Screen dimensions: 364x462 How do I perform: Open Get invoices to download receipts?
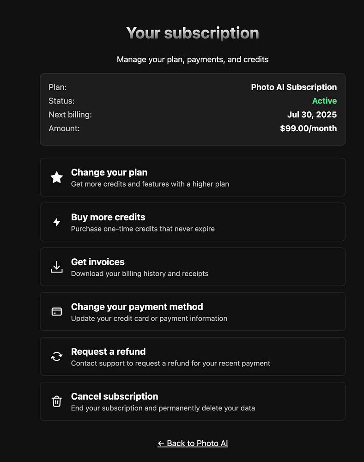click(x=98, y=262)
